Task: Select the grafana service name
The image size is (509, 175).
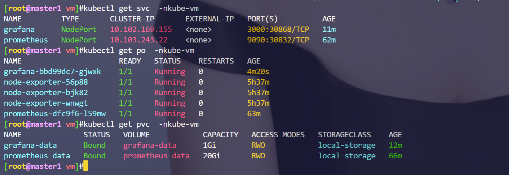Action: coord(19,30)
